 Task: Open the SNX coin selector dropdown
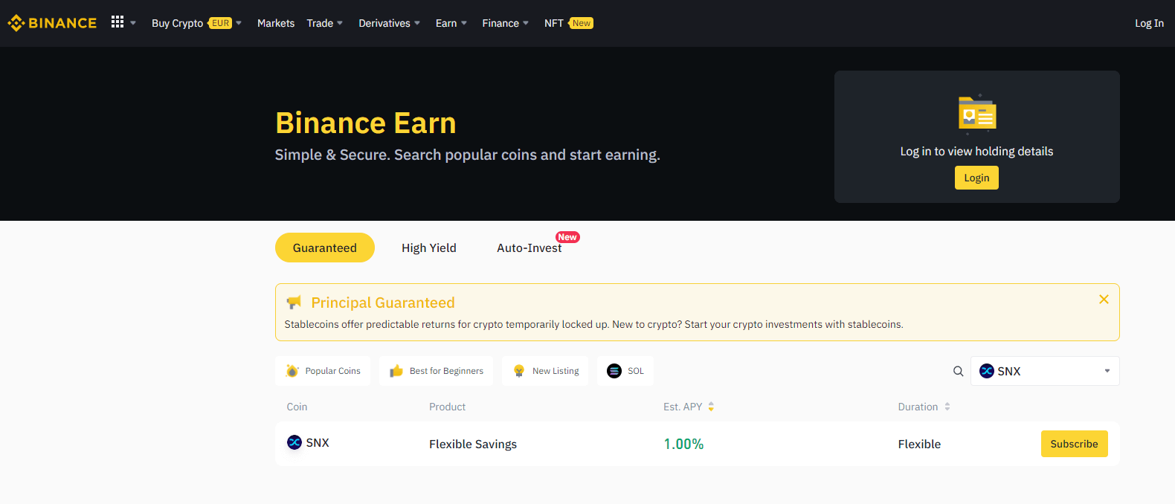pos(1044,371)
